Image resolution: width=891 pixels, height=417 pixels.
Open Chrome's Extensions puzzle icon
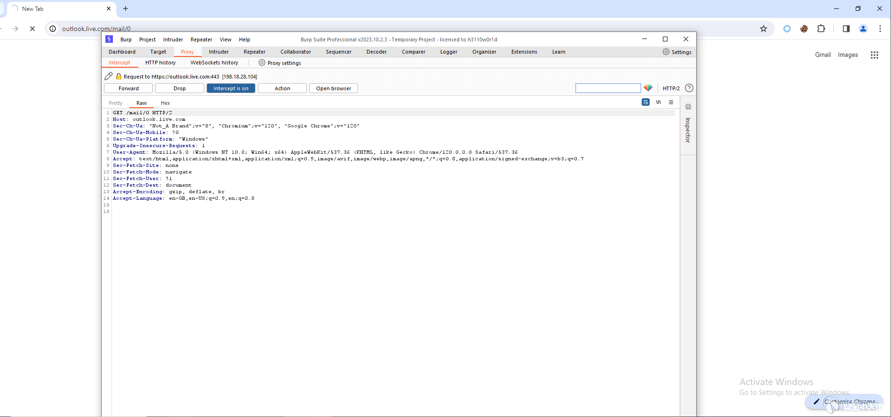coord(821,29)
